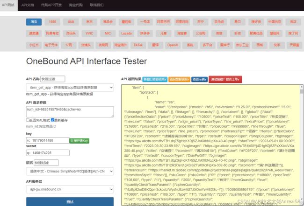Screen dimensions: 304x206
Task: Focus the API 名称 quick filter field
Action: (x=53, y=79)
